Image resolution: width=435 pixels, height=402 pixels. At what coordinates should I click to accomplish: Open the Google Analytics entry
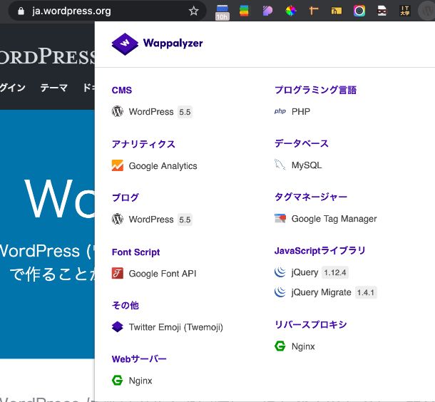click(163, 166)
